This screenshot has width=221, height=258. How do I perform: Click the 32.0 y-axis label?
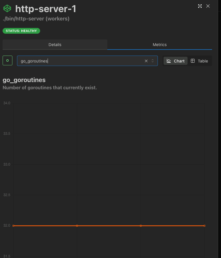(x=7, y=225)
